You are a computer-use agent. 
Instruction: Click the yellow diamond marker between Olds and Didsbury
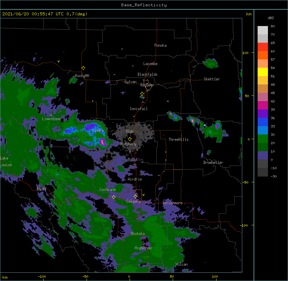130,139
